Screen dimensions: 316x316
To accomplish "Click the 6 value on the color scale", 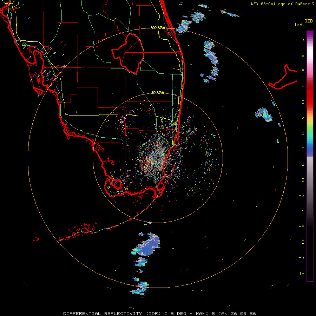I will [303, 55].
